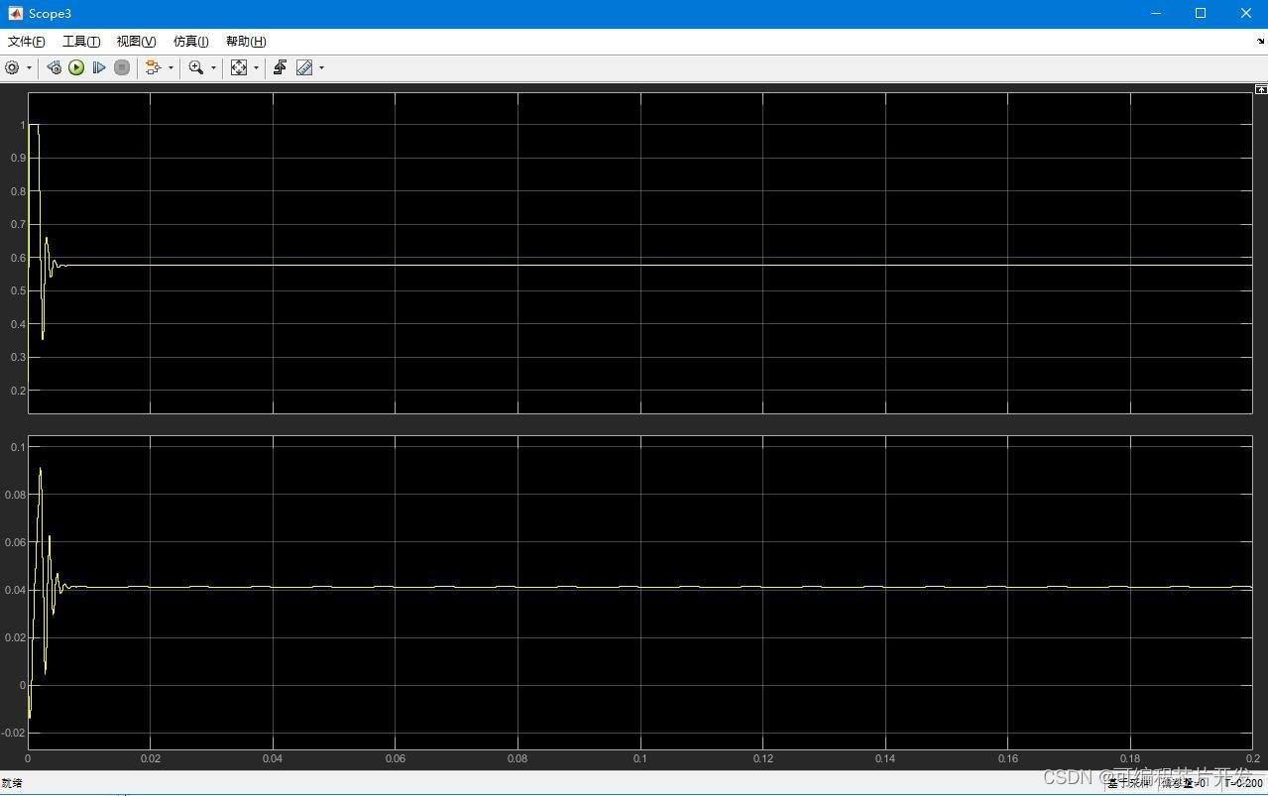1268x796 pixels.
Task: Click the highlight Simulink block icon
Action: pos(153,67)
